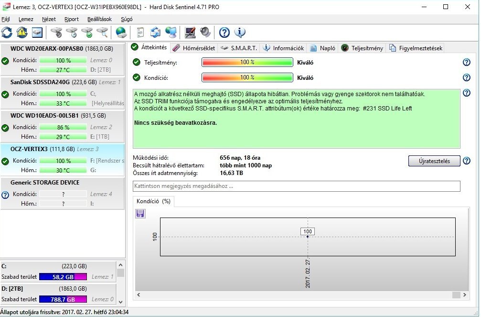Select the Generic STORAGE DEVICE entry
This screenshot has height=317, width=481.
(63, 194)
